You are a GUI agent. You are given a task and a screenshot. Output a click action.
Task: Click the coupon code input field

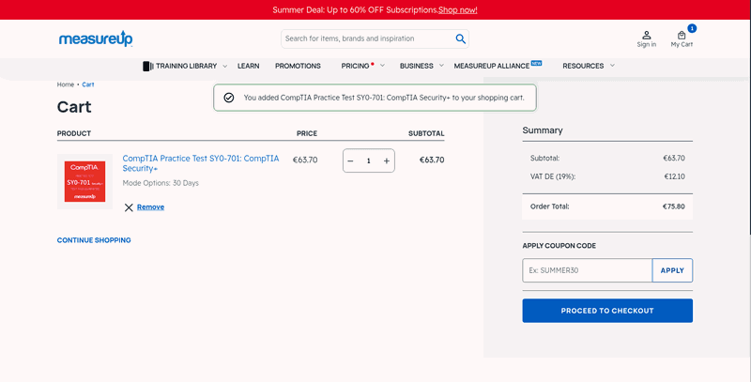588,270
